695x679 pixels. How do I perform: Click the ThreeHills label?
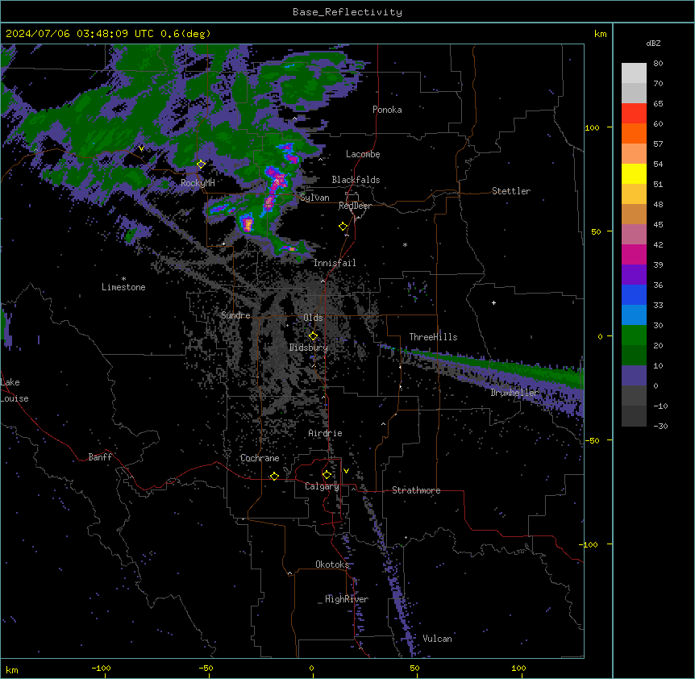(433, 337)
